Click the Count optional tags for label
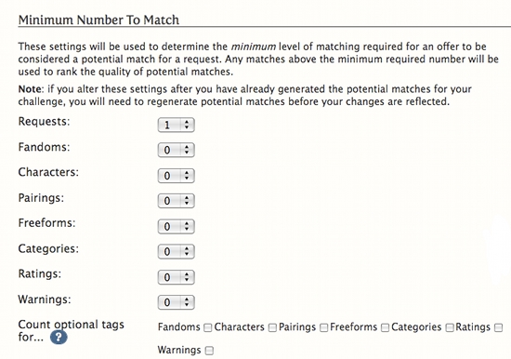The image size is (511, 359). pyautogui.click(x=71, y=330)
